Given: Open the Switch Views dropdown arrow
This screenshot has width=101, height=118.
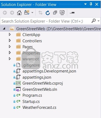Looking at the screenshot, I should coord(32,13).
